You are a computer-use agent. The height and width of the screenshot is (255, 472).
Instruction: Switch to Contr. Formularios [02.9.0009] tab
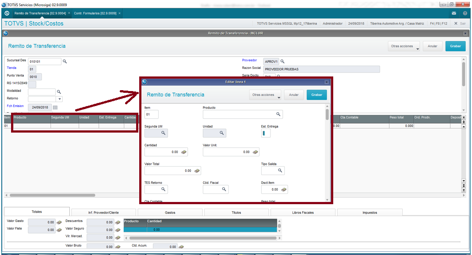95,13
